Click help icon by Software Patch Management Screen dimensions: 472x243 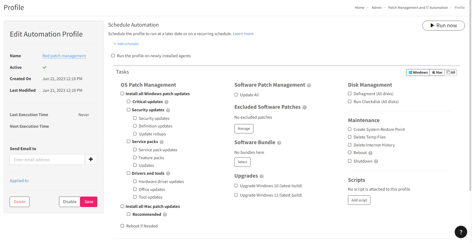pos(309,85)
